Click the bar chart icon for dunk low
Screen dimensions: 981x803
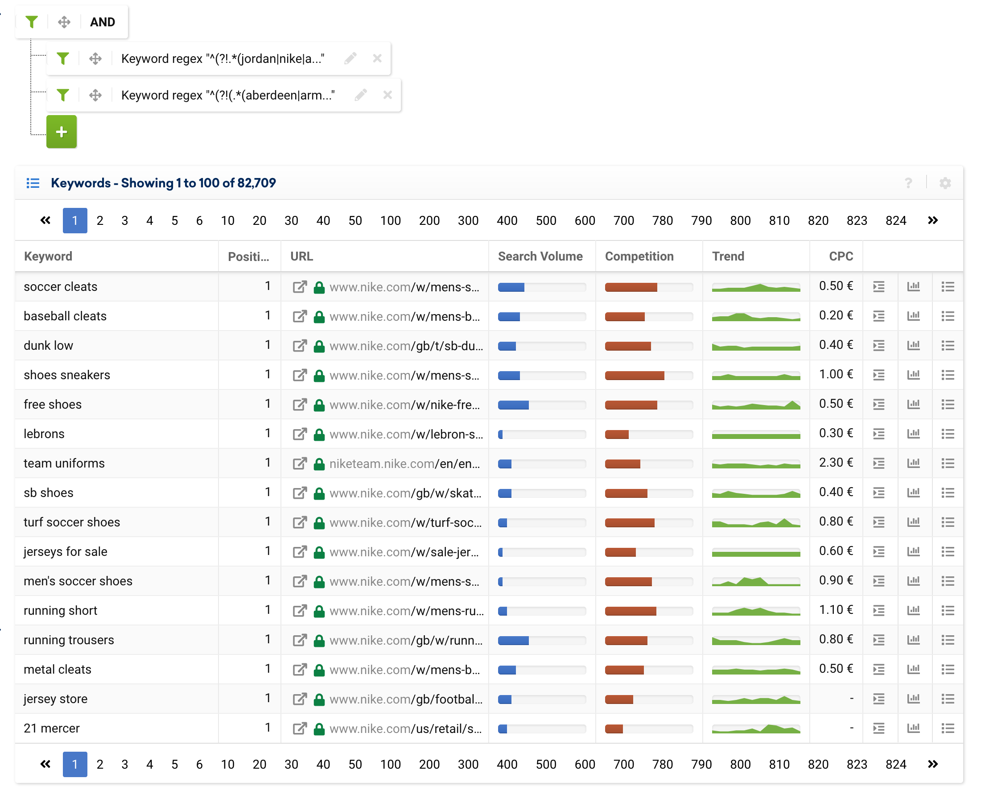click(x=913, y=346)
